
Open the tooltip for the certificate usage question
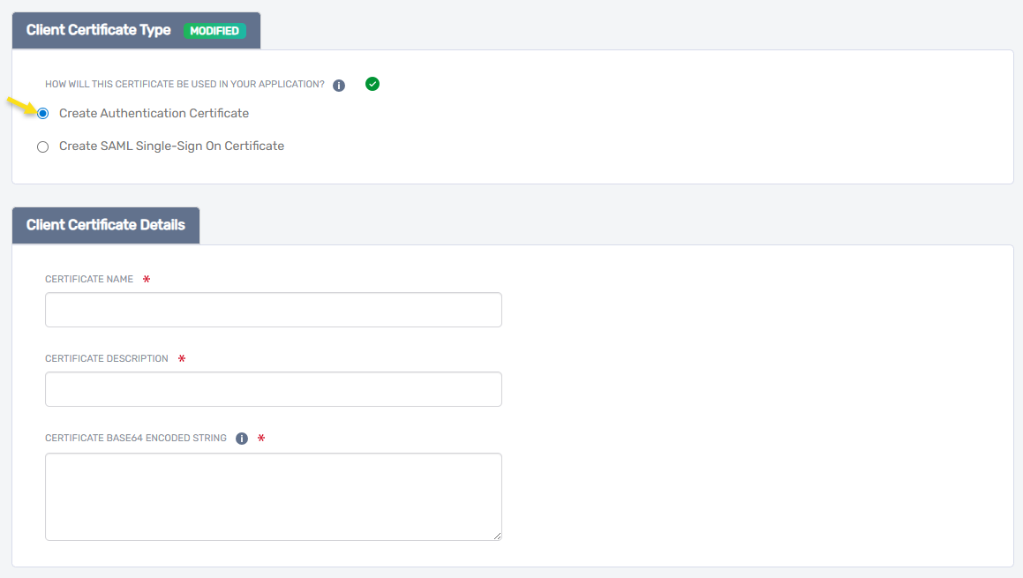click(x=339, y=84)
